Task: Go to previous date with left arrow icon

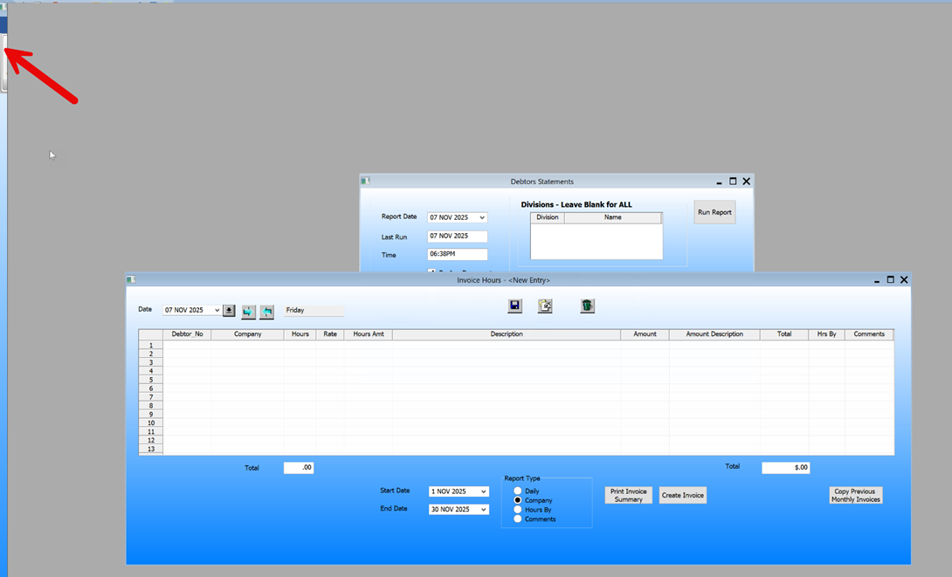Action: point(266,311)
